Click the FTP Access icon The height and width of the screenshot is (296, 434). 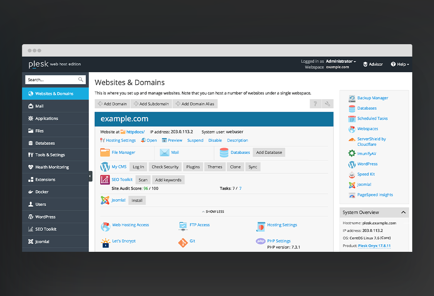[x=183, y=226]
